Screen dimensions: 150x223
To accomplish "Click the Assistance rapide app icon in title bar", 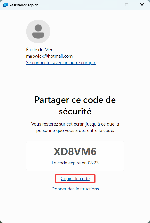I will pyautogui.click(x=5, y=5).
